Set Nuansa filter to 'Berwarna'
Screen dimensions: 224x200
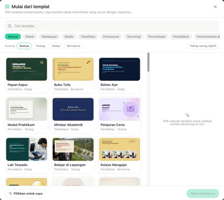point(74,46)
